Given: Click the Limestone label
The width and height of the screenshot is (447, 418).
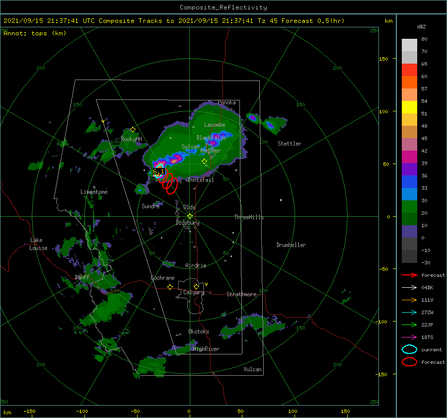Looking at the screenshot, I should (x=94, y=192).
